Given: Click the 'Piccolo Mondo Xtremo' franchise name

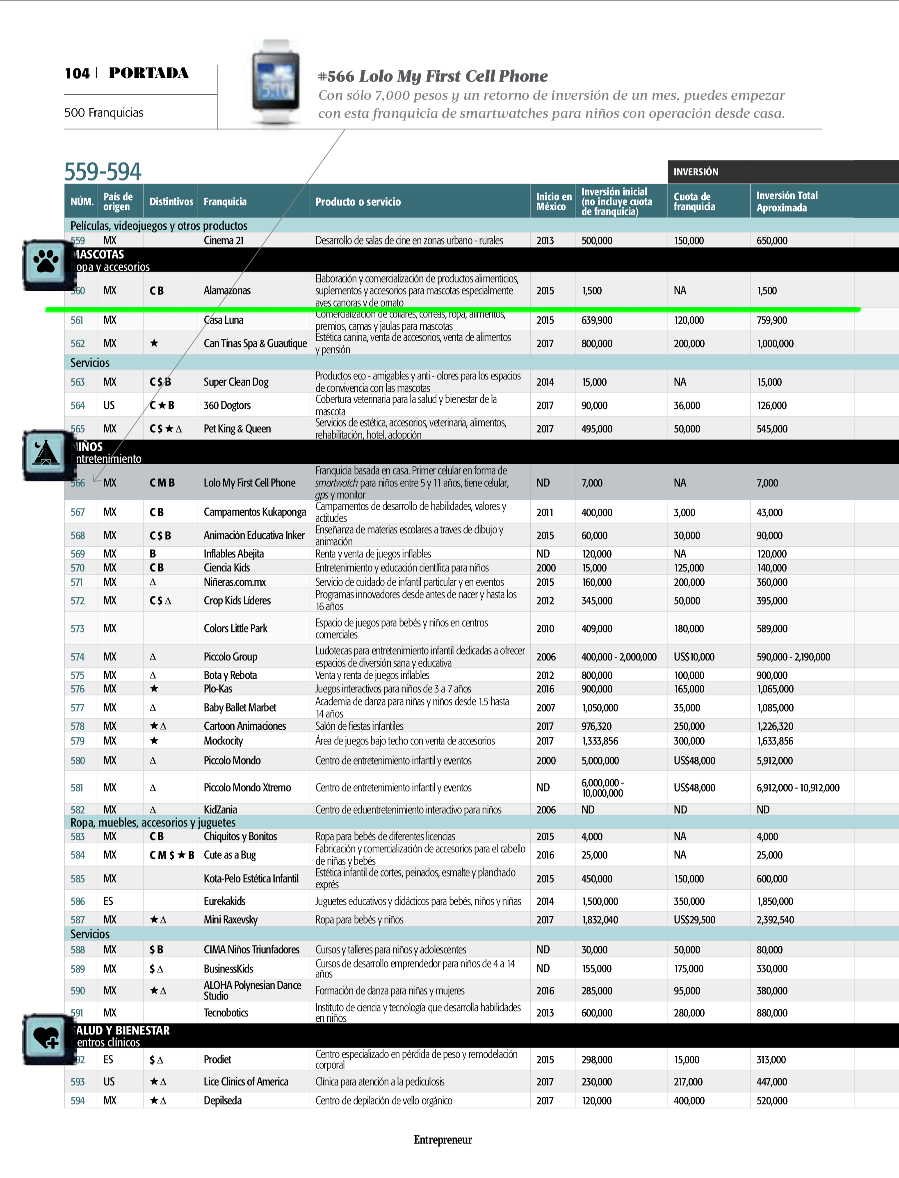Looking at the screenshot, I should coord(247,788).
